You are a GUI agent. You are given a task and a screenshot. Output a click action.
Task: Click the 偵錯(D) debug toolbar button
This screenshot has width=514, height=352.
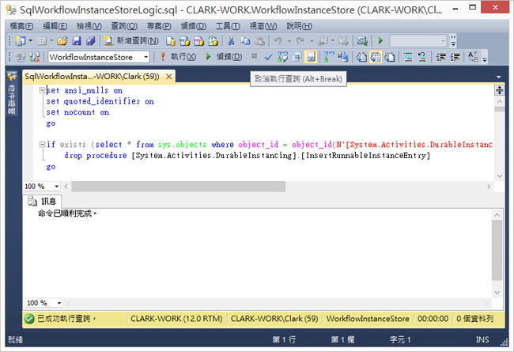click(224, 57)
